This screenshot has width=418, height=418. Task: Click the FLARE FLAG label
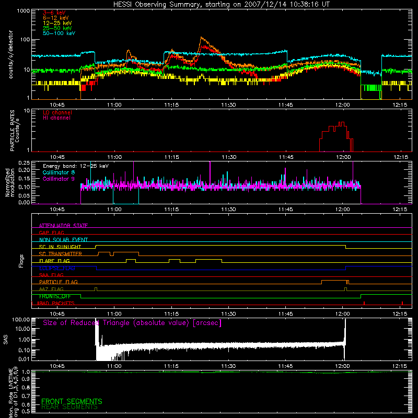(54, 261)
